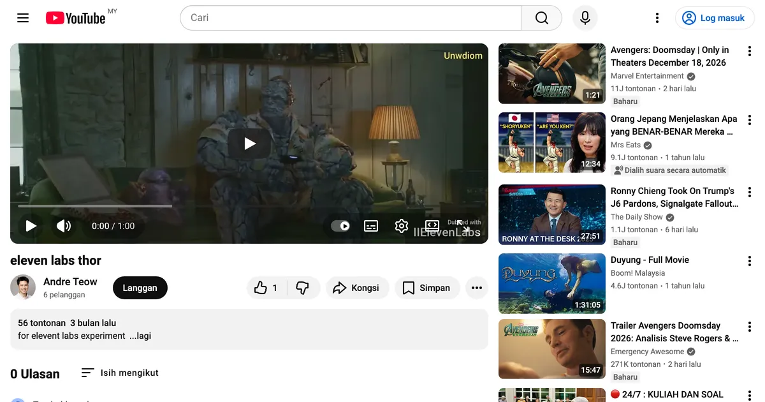Open the playback settings gear
765x402 pixels.
coord(401,226)
